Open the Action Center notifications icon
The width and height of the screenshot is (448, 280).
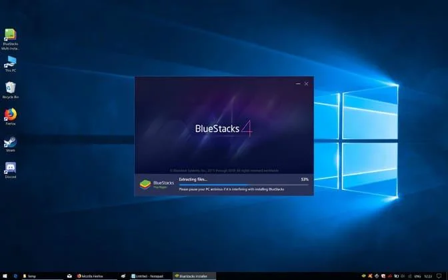[439, 276]
